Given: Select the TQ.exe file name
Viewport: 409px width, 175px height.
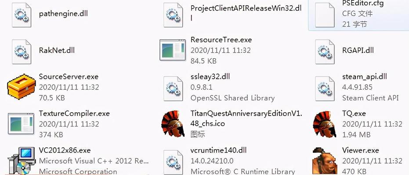Looking at the screenshot, I should [354, 113].
